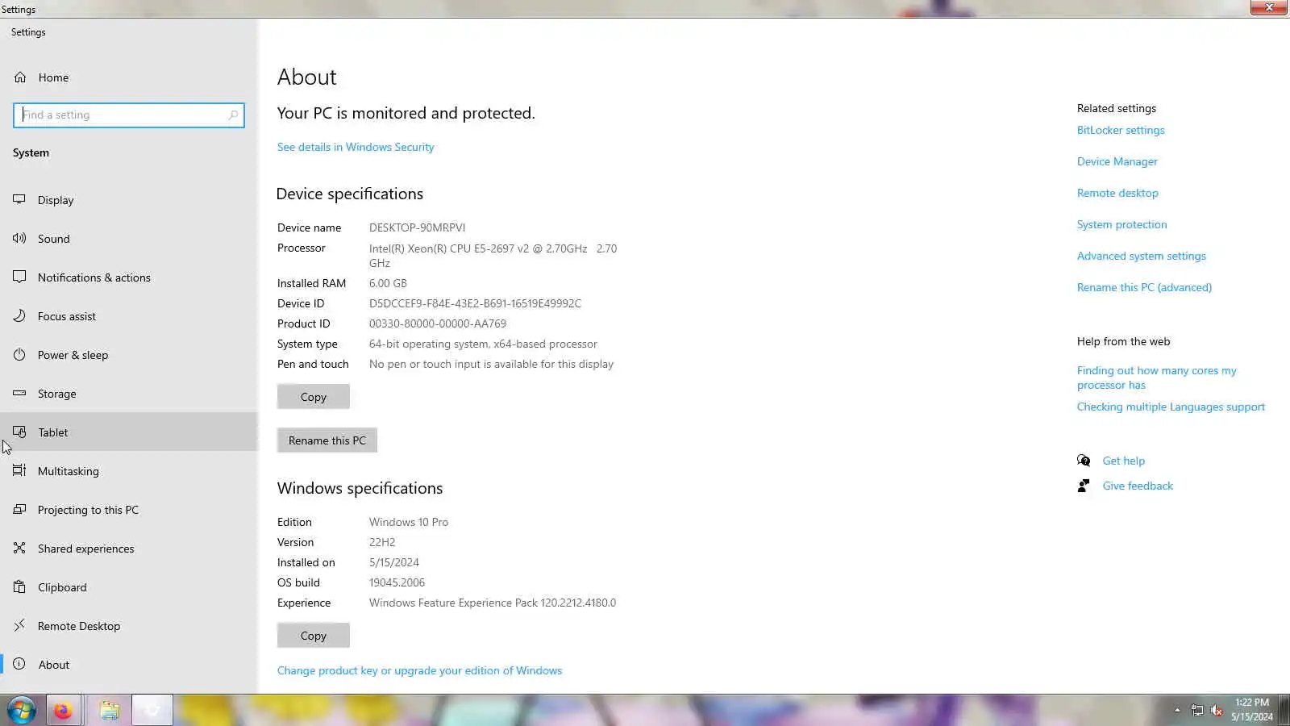
Task: Go to Sound settings
Action: pyautogui.click(x=129, y=239)
